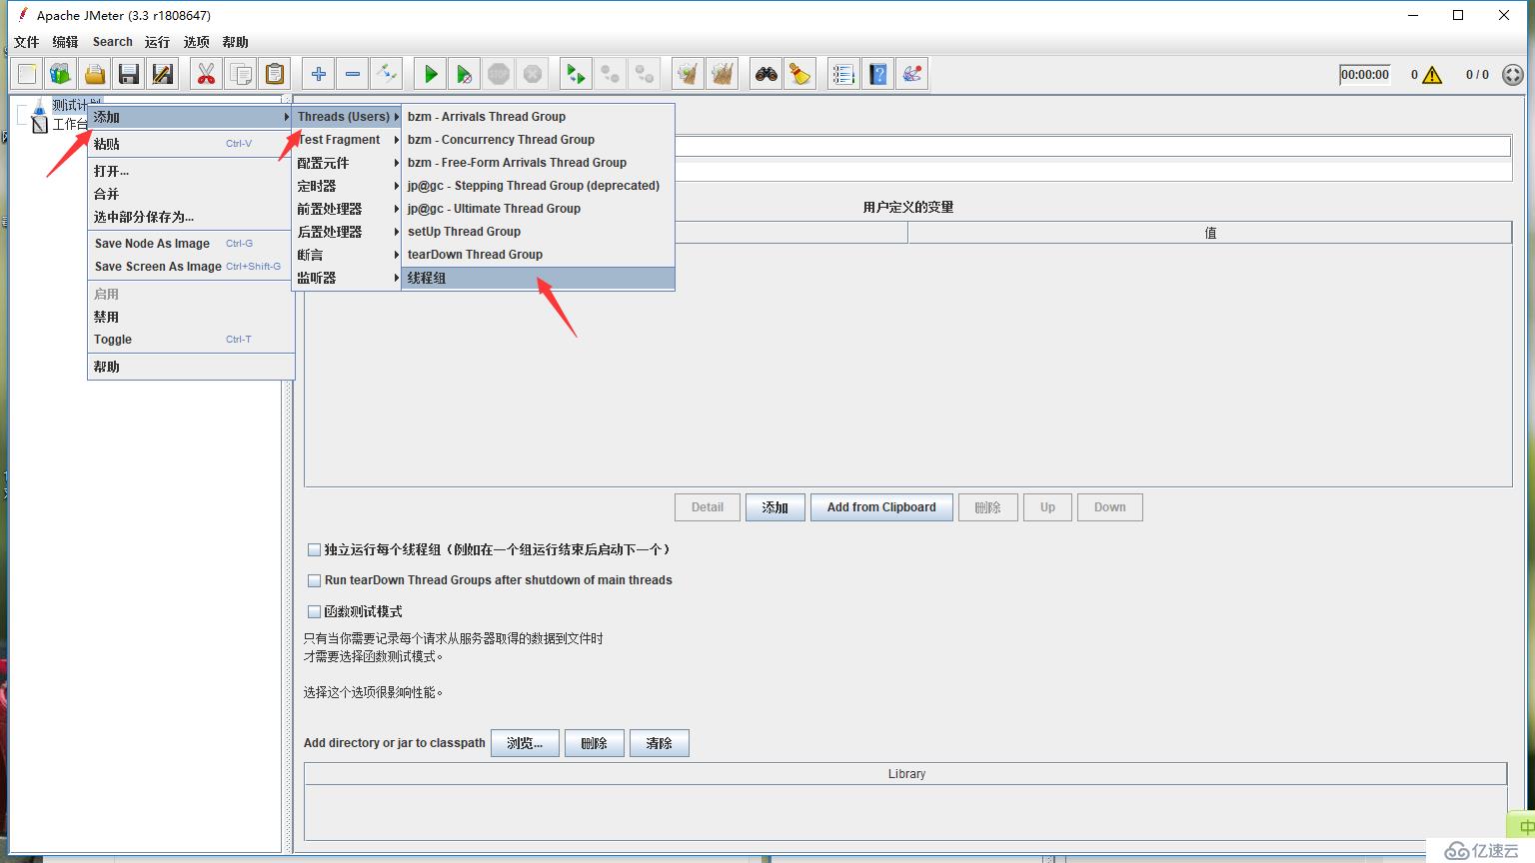Viewport: 1535px width, 863px height.
Task: Click the Add from Clipboard button
Action: [x=881, y=507]
